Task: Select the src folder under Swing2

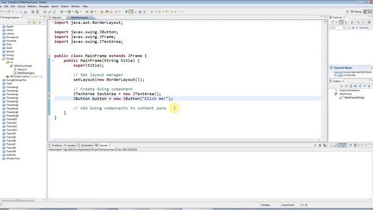Action: [10, 62]
